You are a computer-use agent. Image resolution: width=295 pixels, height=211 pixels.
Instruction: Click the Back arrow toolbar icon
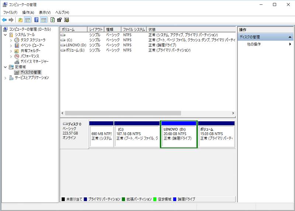[x=4, y=20]
